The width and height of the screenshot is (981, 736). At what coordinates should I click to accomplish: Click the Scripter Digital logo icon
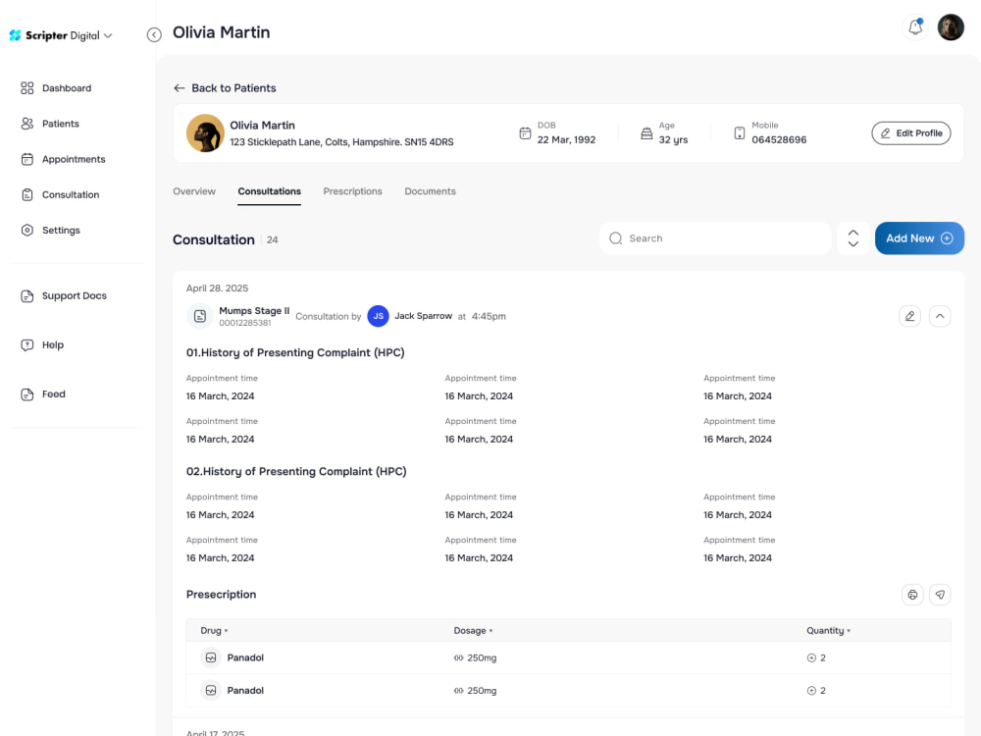click(15, 35)
